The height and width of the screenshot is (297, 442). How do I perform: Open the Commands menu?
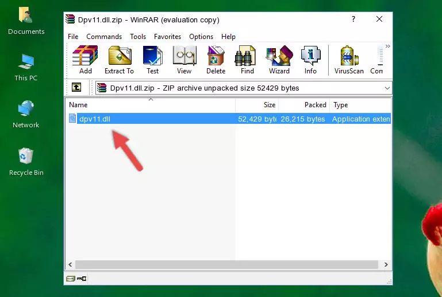pyautogui.click(x=104, y=37)
